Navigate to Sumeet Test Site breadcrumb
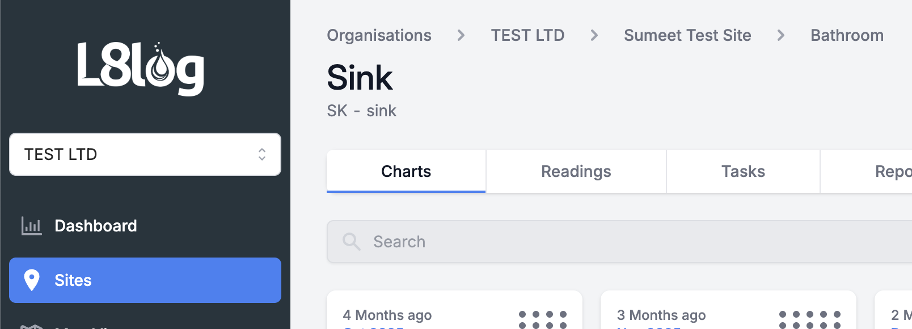Screen dimensions: 912x329 click(x=687, y=35)
